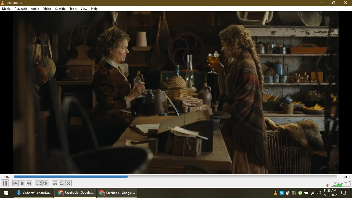The width and height of the screenshot is (352, 198).
Task: Open the blue fingerprint tray app
Action: (282, 193)
